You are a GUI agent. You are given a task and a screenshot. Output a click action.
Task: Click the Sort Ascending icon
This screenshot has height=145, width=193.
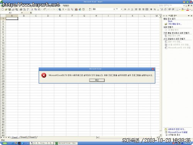pos(68,9)
